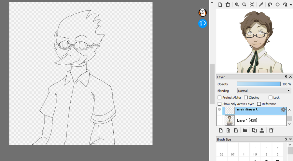Viewport: 293px width, 161px height.
Task: Select brush size 0.7
Action: coord(233,150)
